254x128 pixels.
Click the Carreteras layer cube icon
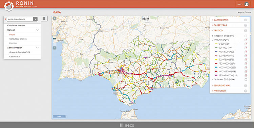(x=246, y=25)
